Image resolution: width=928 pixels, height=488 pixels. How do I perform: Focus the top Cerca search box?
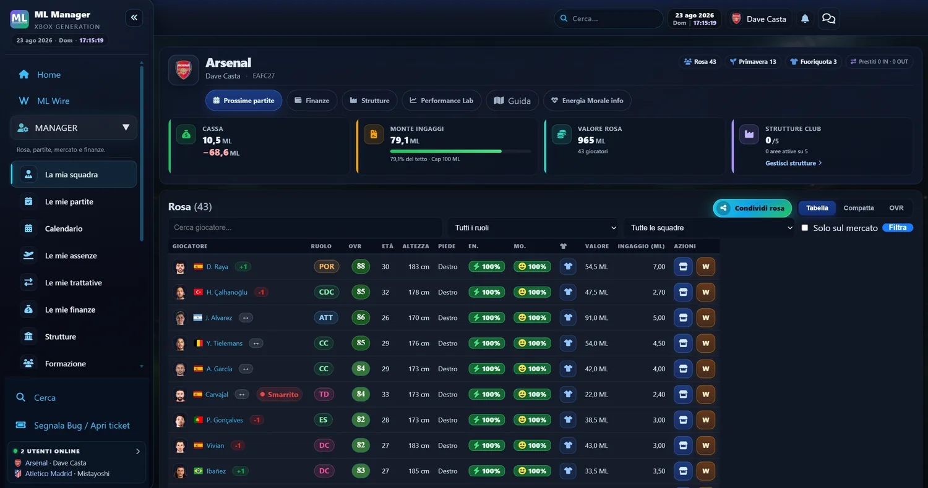tap(608, 19)
